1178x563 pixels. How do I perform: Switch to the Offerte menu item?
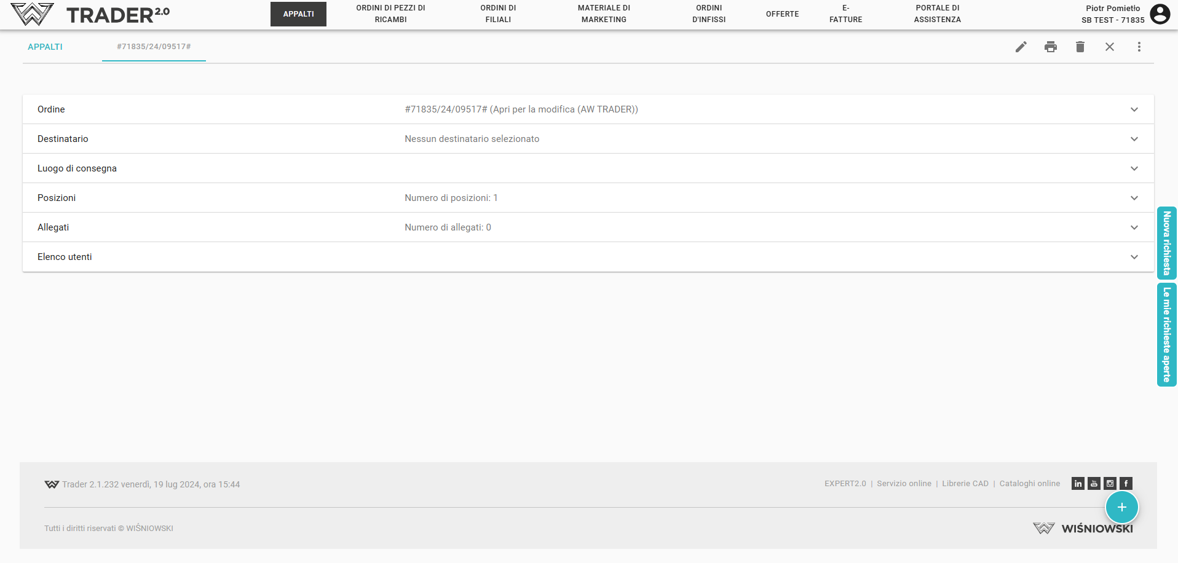pyautogui.click(x=782, y=14)
